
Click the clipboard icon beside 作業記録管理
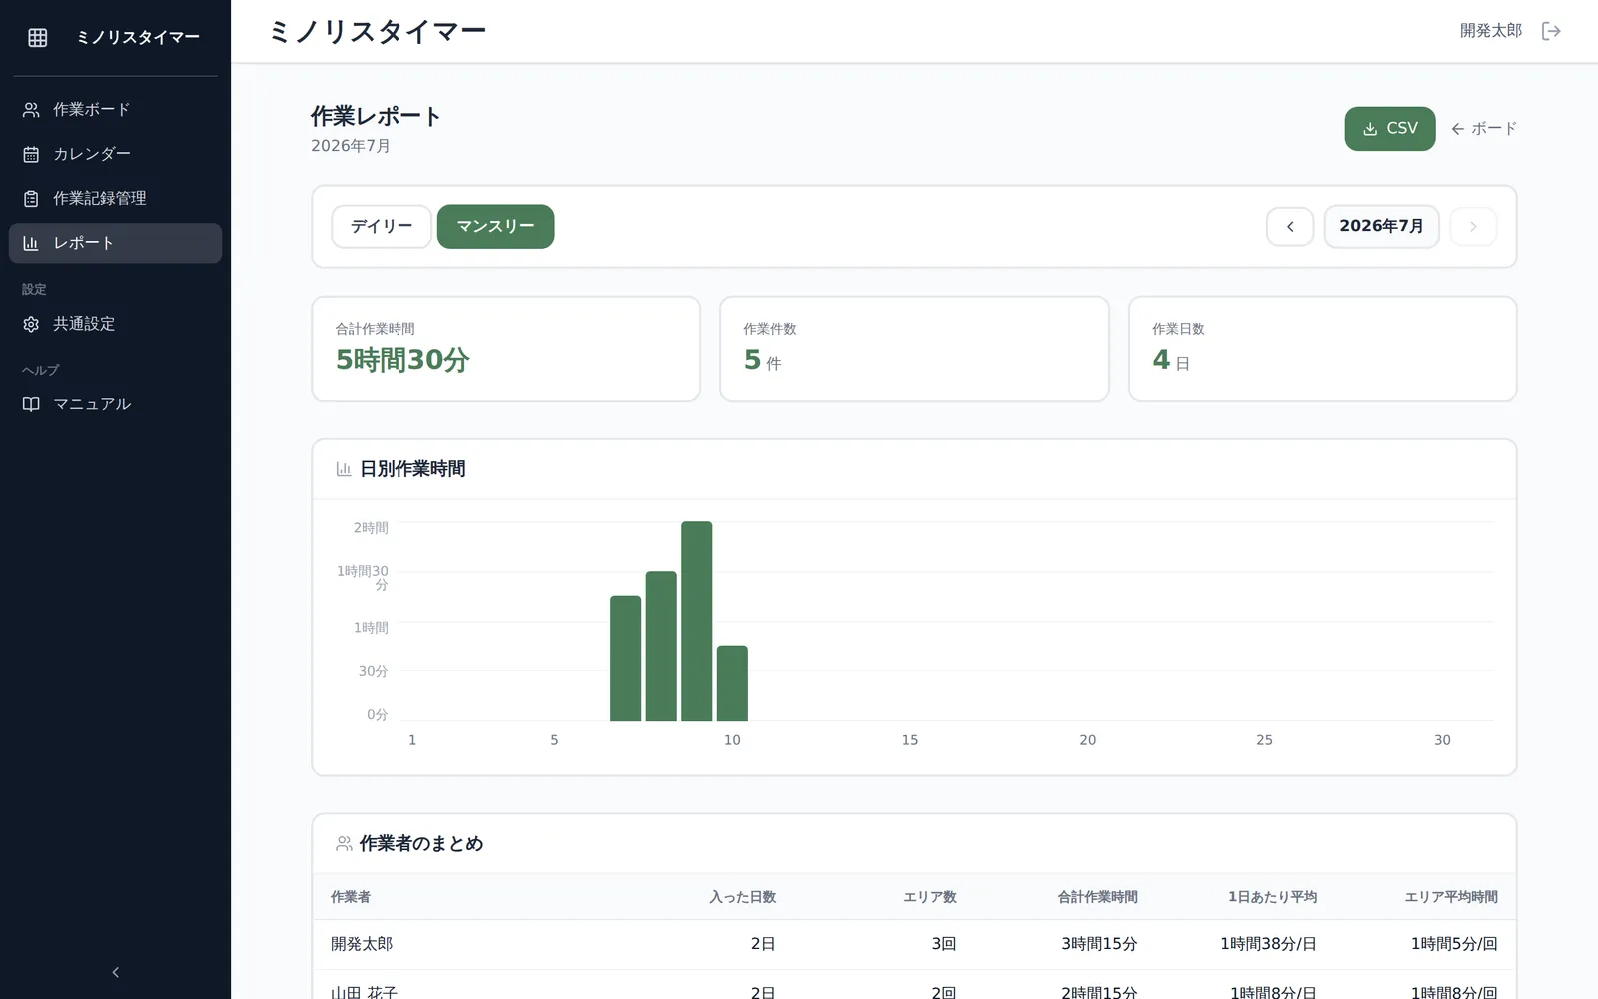(31, 199)
